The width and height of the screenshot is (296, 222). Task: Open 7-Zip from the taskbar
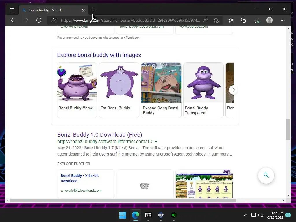(x=148, y=215)
